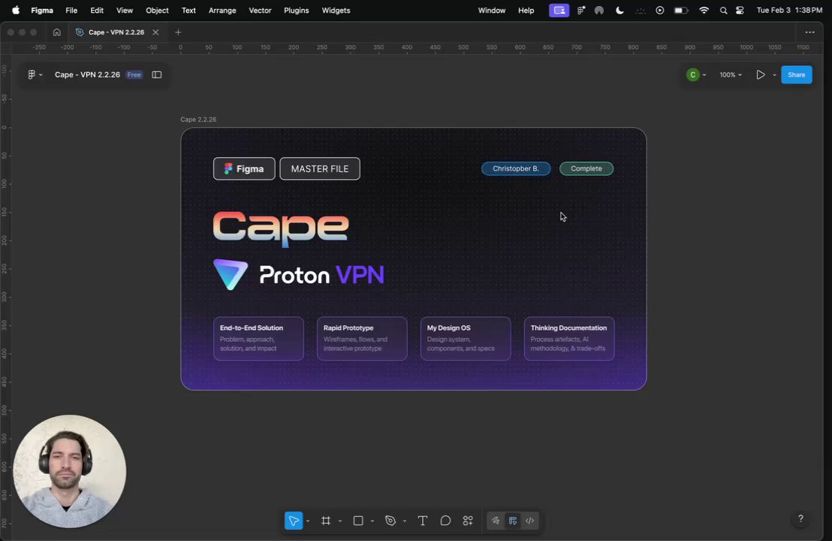
Task: Open the Object menu
Action: 157,10
